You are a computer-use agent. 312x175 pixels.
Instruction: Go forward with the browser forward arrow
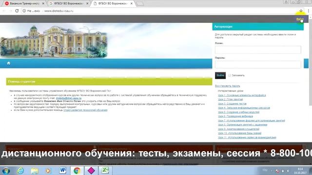11,11
